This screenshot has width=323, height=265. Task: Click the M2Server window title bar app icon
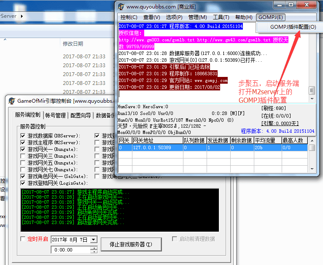pos(121,6)
